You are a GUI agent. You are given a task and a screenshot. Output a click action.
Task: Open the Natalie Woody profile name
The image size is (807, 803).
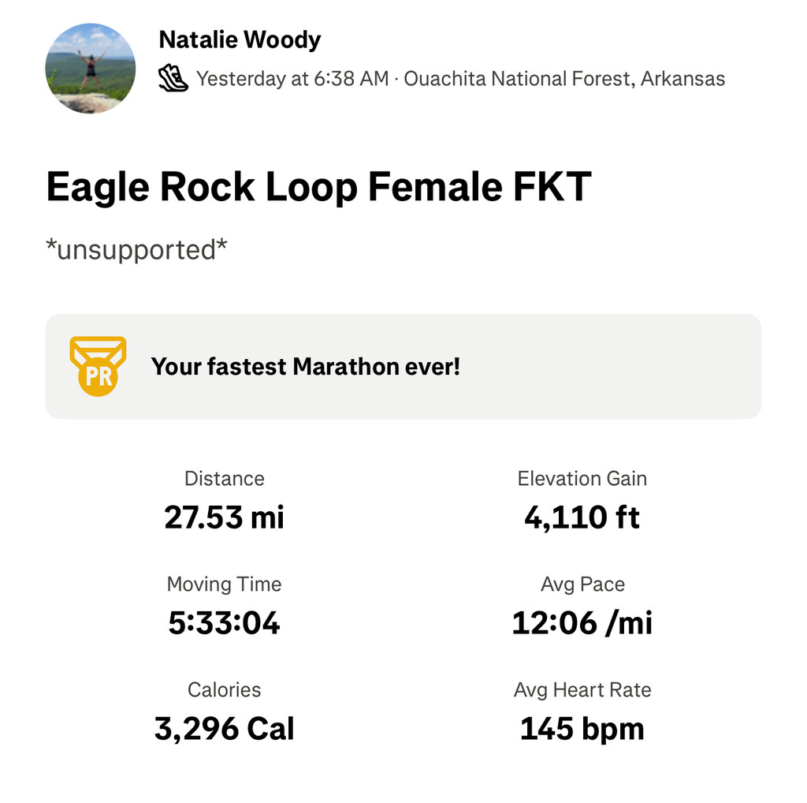click(240, 39)
